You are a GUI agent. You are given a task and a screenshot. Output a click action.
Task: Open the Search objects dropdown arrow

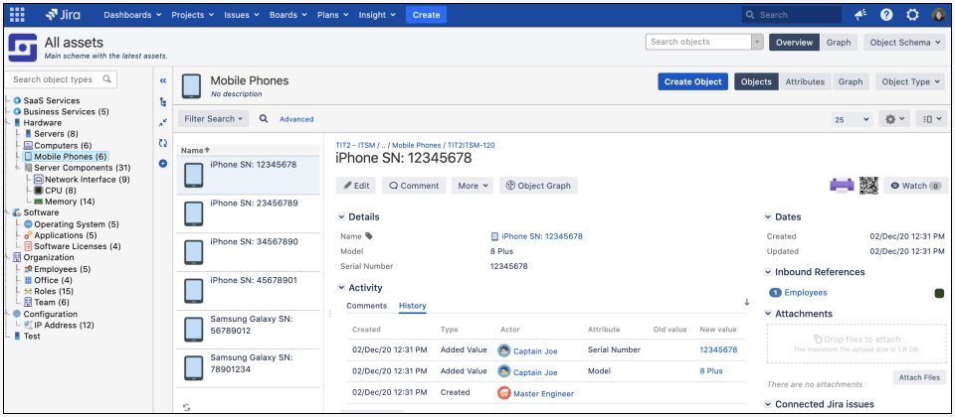coord(758,42)
